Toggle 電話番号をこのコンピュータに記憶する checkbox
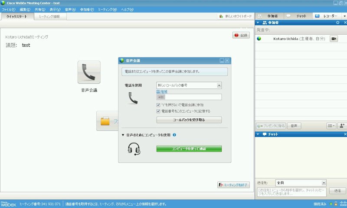Screen dimensions: 347x208 (158, 111)
